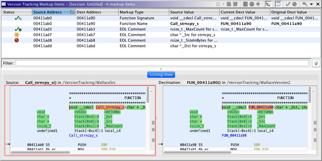The width and height of the screenshot is (322, 161).
Task: Click the diamond-shaped toolbar icon
Action: click(258, 4)
